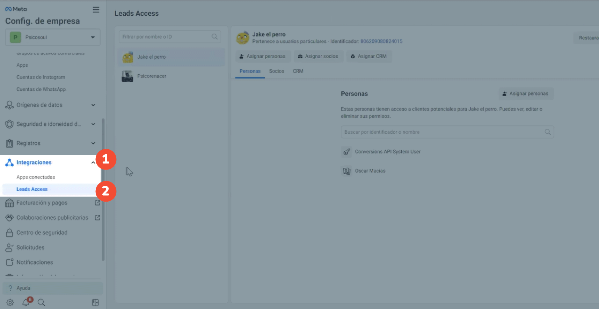The image size is (599, 309).
Task: Click the Filtrar por nombre o ID field
Action: coord(170,37)
